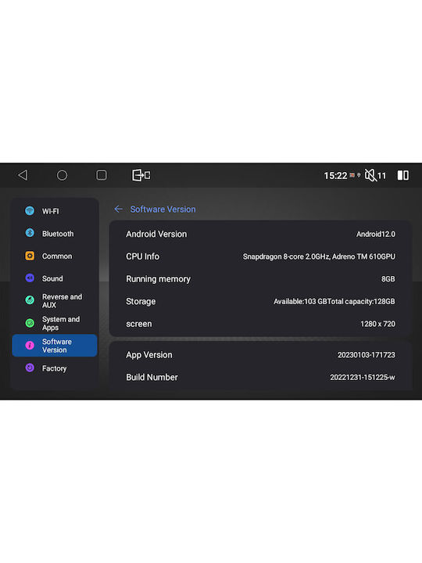Click the pink Software Version info icon
Image resolution: width=422 pixels, height=563 pixels.
coord(30,345)
